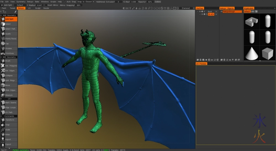Select the cone primitive thumbnail
Screen dimensions: 276x151
[251, 53]
